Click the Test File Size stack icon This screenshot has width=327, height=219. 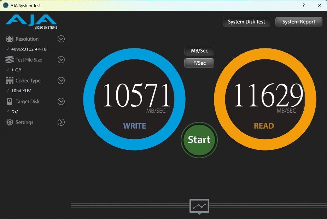pyautogui.click(x=10, y=60)
